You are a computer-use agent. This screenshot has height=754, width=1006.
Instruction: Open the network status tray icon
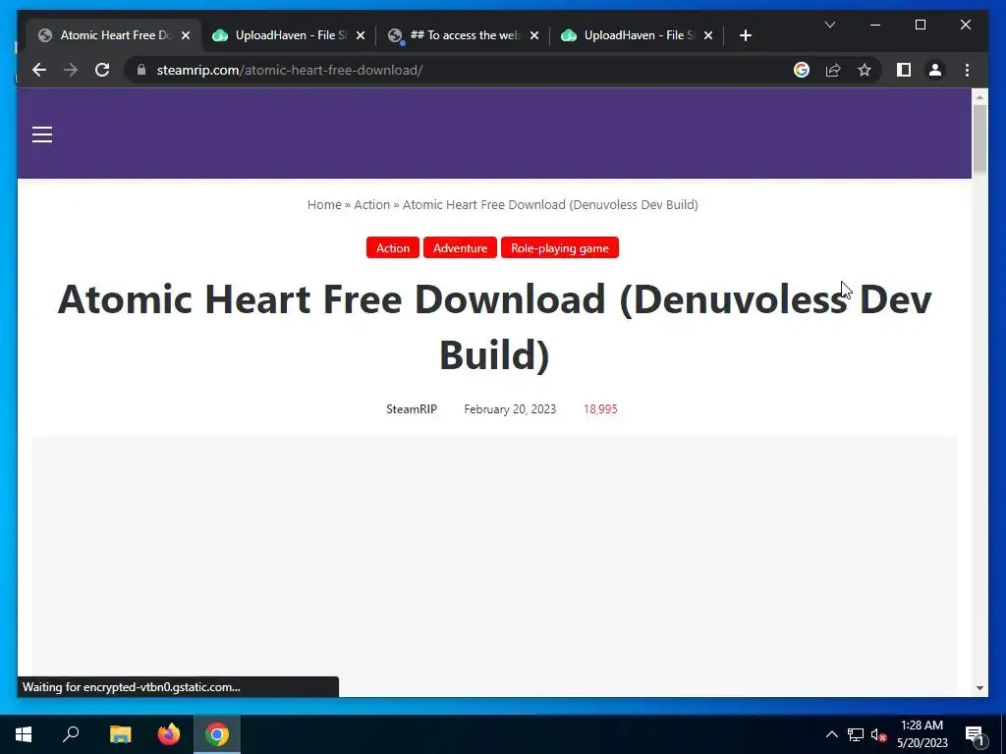(856, 734)
